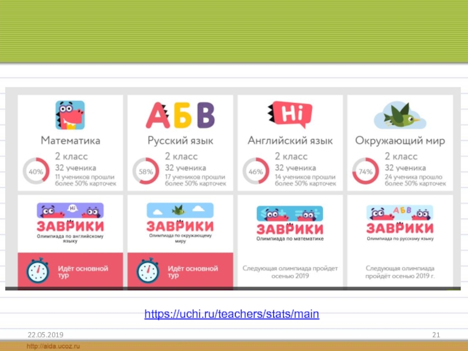Screen dimensions: 468x351
Task: Click 'Олимпиада по английскому языку' caption
Action: [70, 238]
